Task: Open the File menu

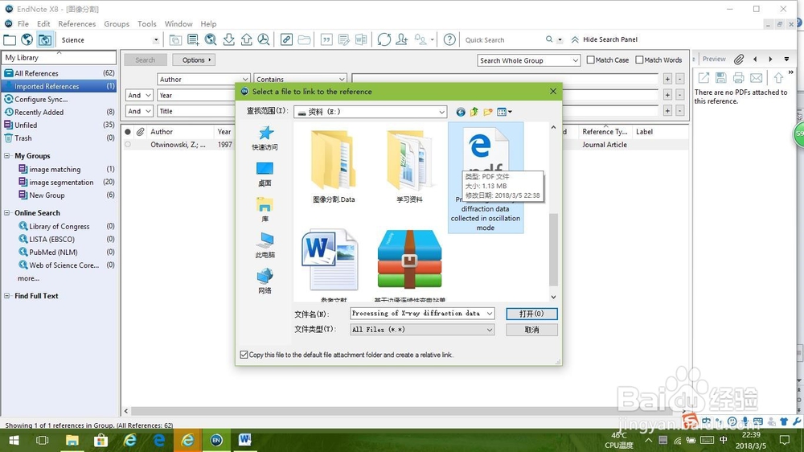Action: (23, 23)
